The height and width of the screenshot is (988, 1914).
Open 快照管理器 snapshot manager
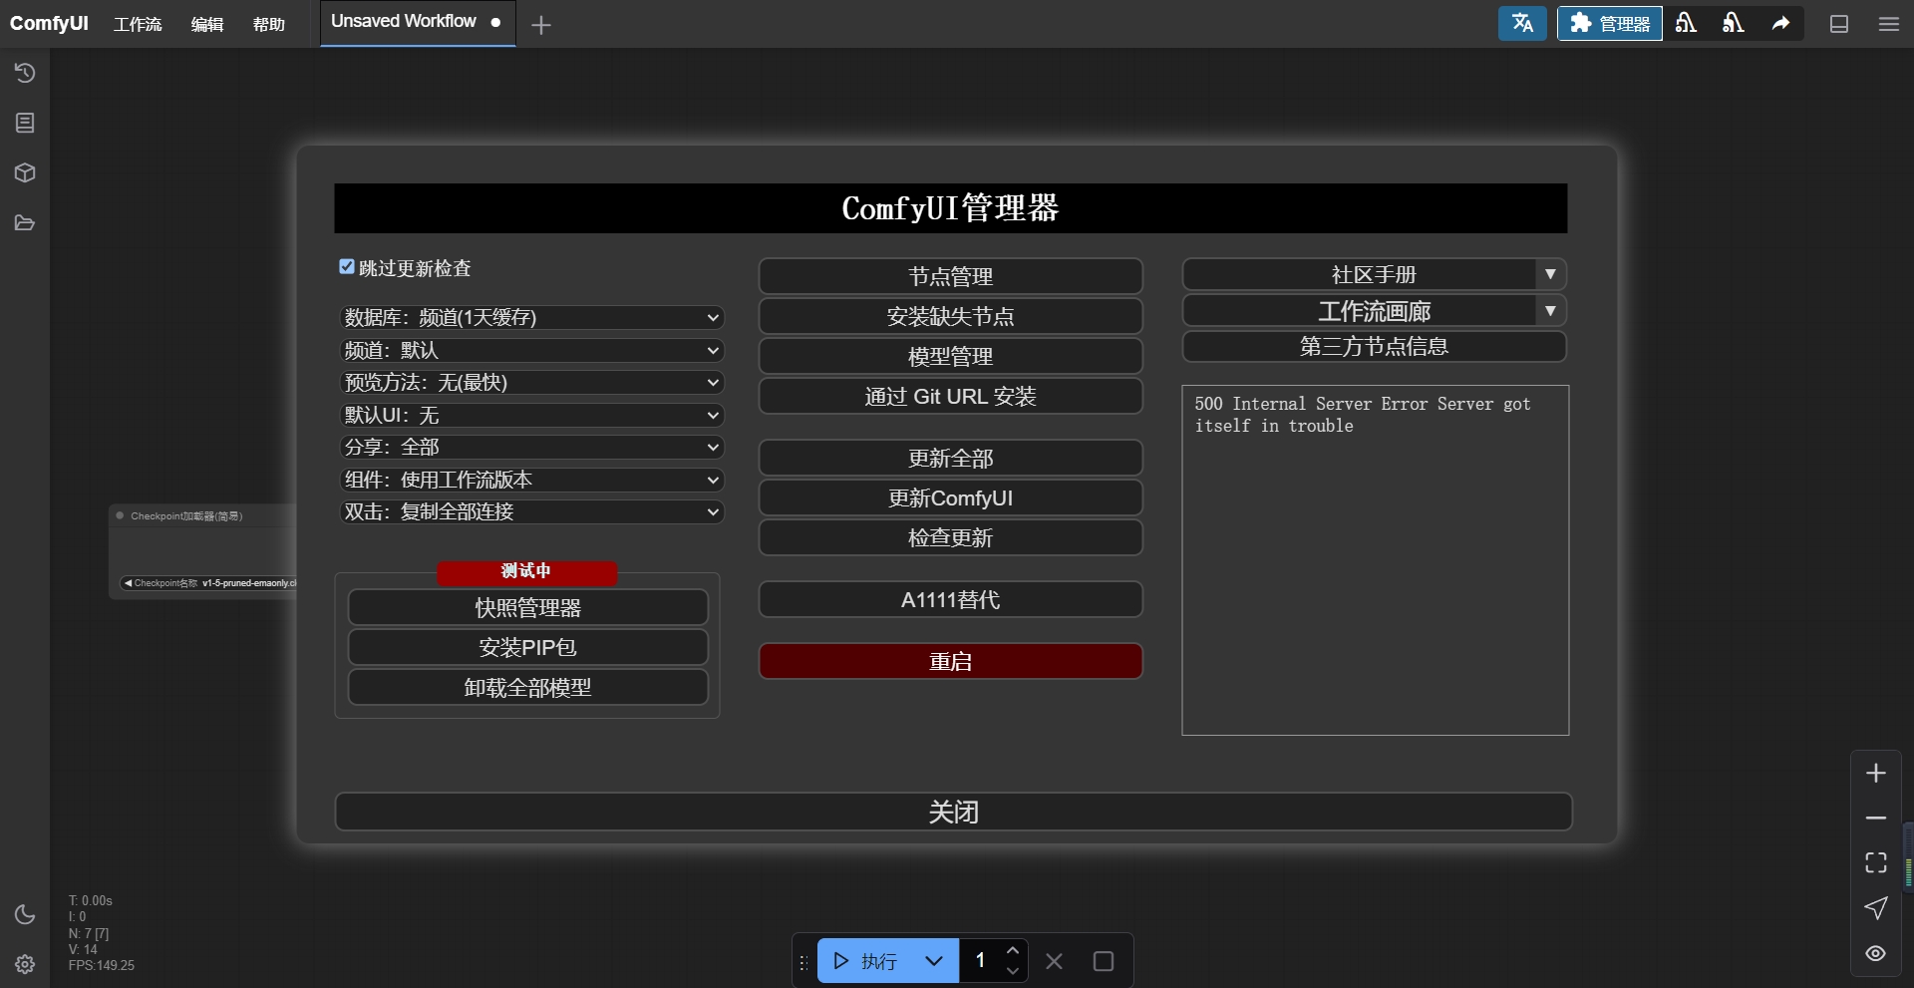click(528, 607)
